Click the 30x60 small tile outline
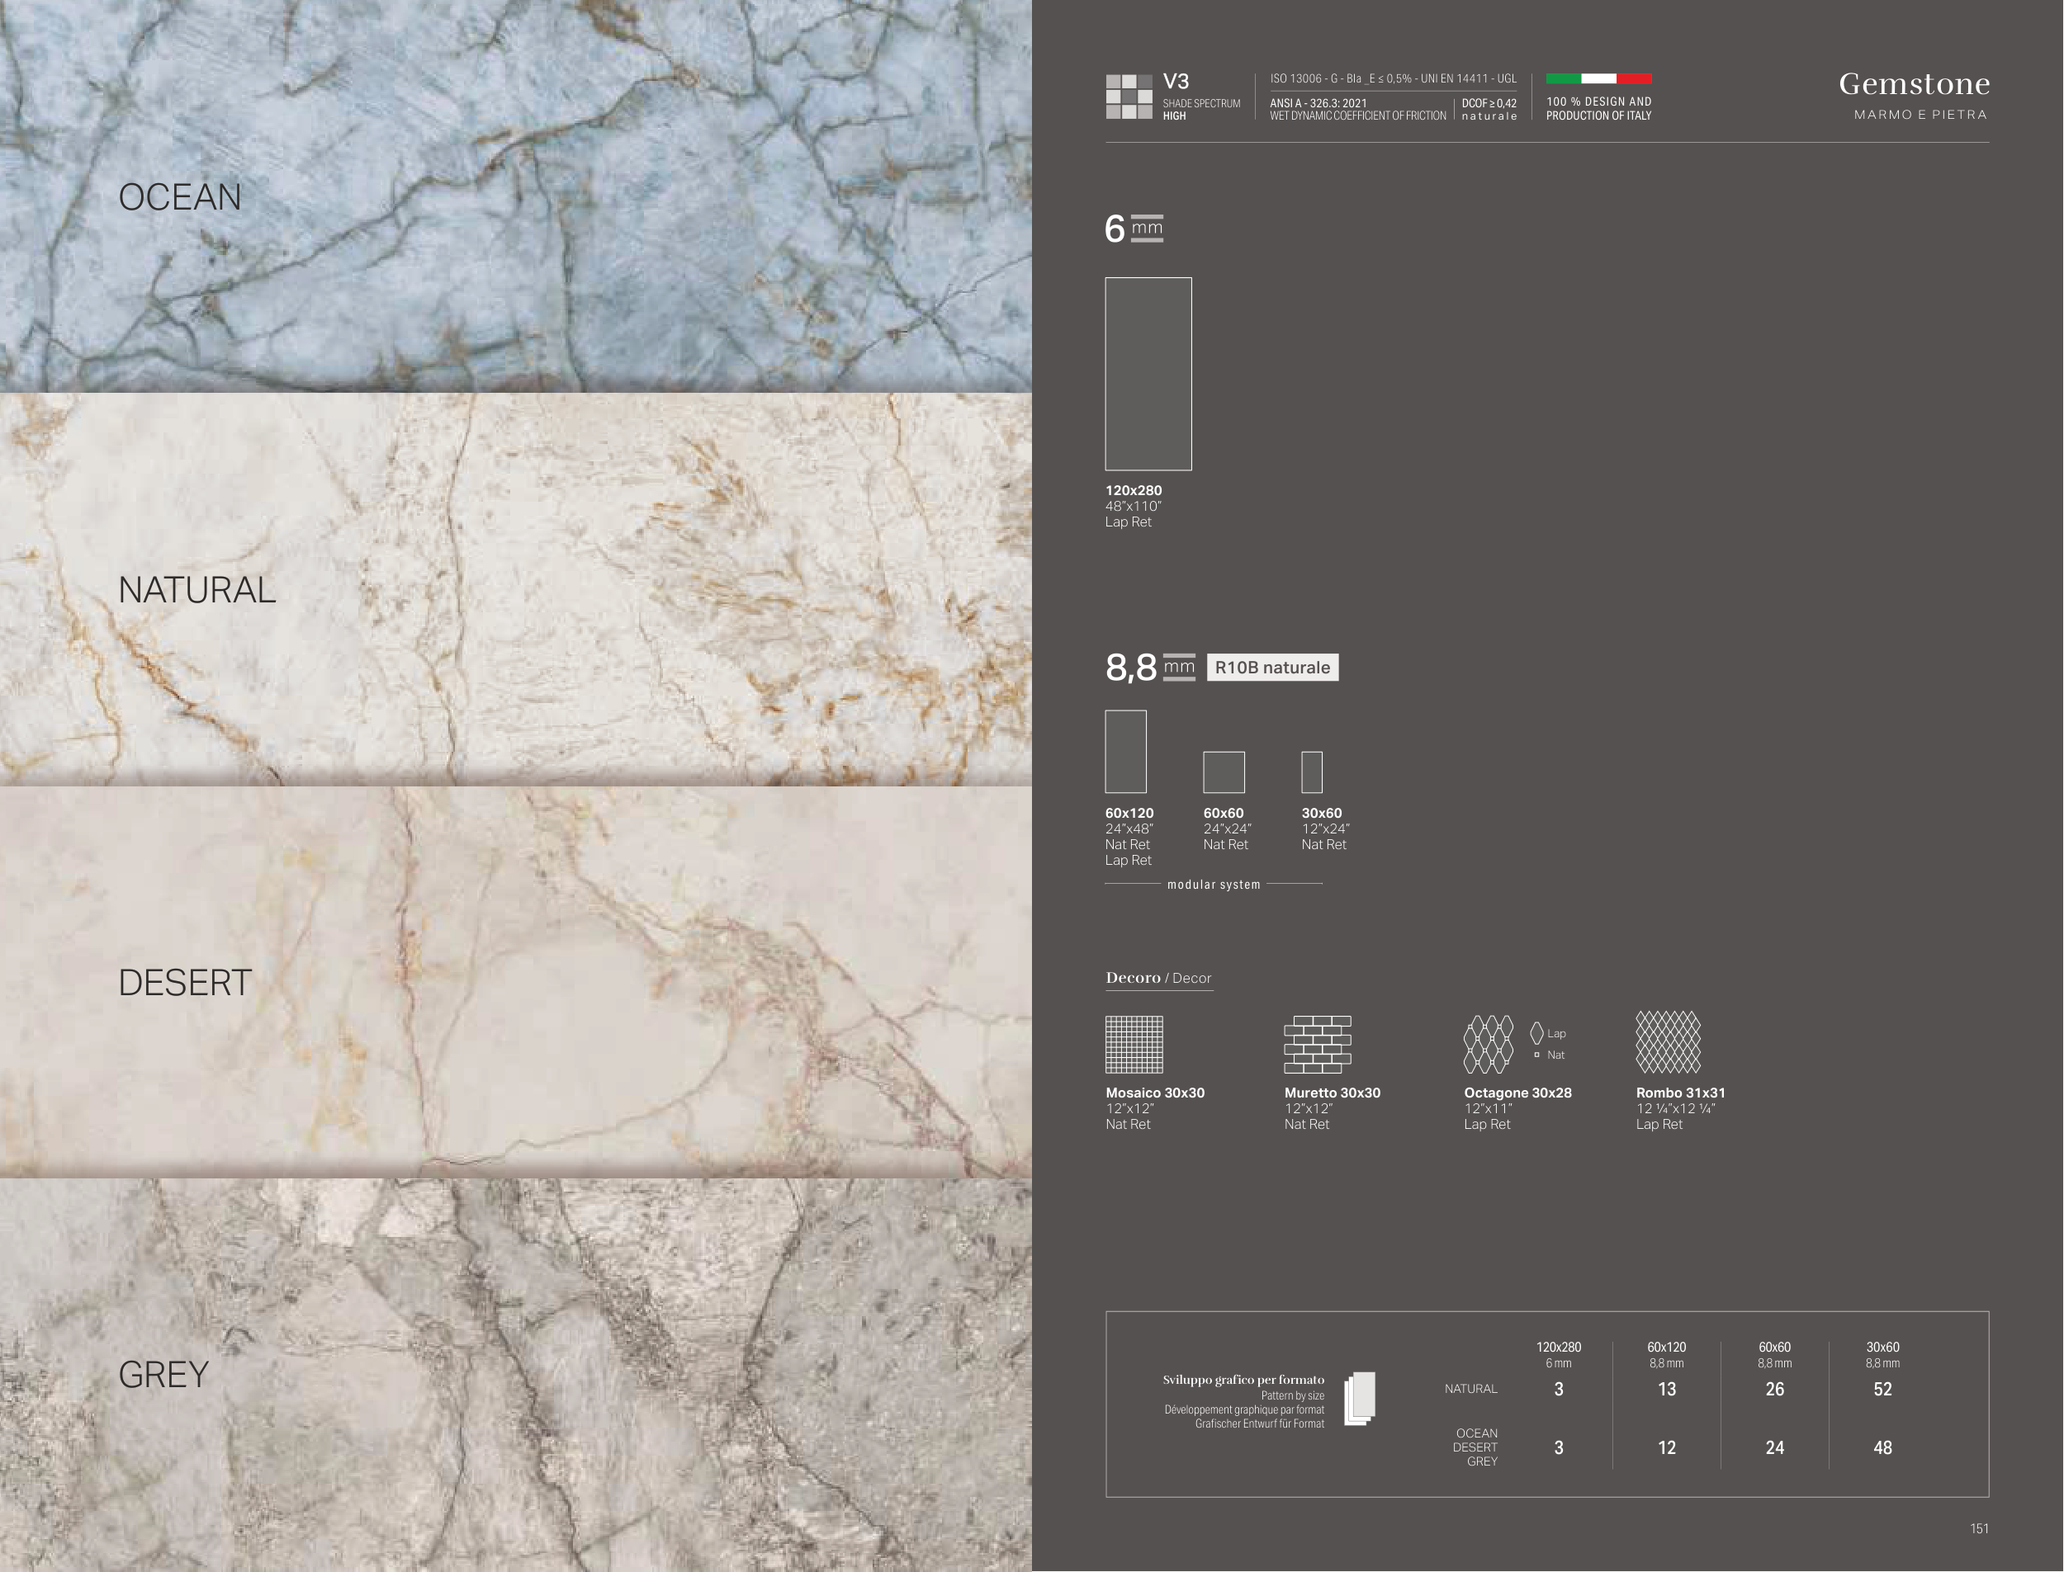 pyautogui.click(x=1311, y=772)
